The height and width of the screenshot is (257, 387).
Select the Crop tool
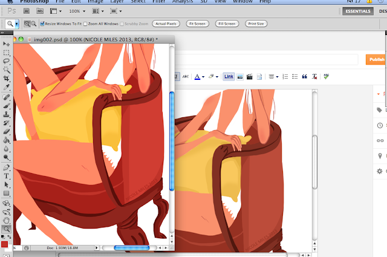6,79
